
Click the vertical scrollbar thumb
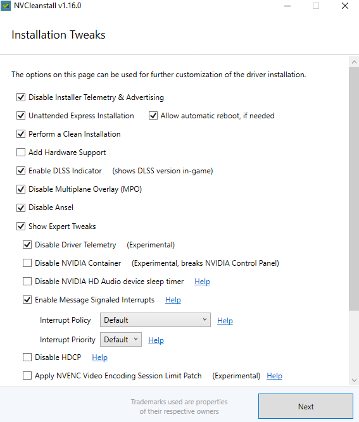pos(354,189)
